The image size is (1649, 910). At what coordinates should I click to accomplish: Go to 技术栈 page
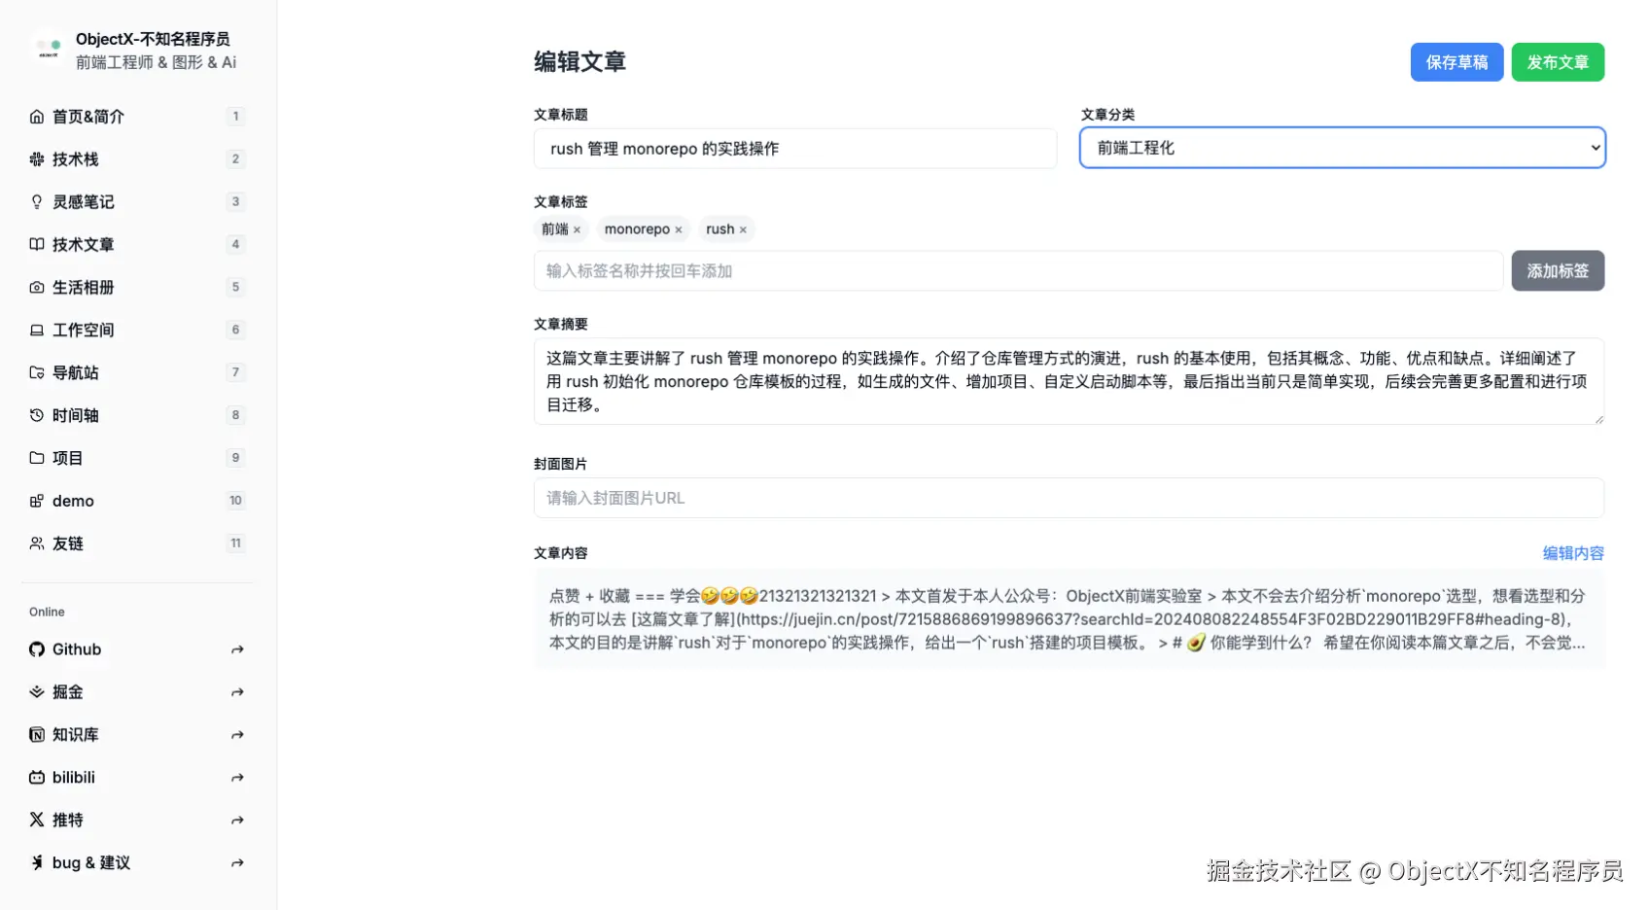[136, 159]
